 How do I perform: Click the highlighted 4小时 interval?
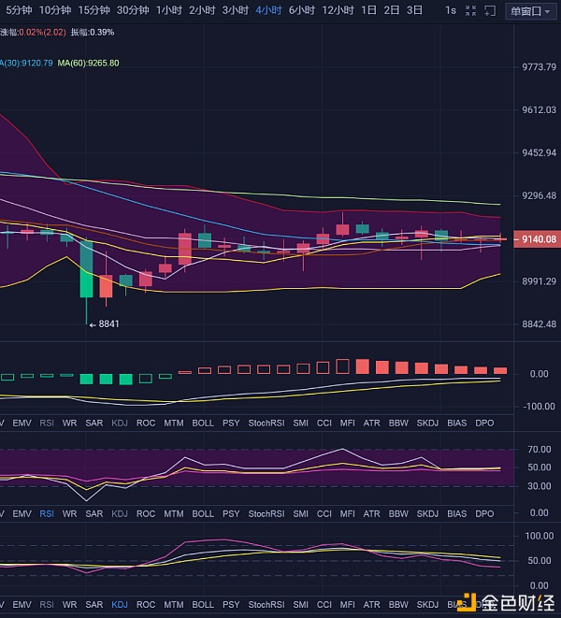point(268,10)
